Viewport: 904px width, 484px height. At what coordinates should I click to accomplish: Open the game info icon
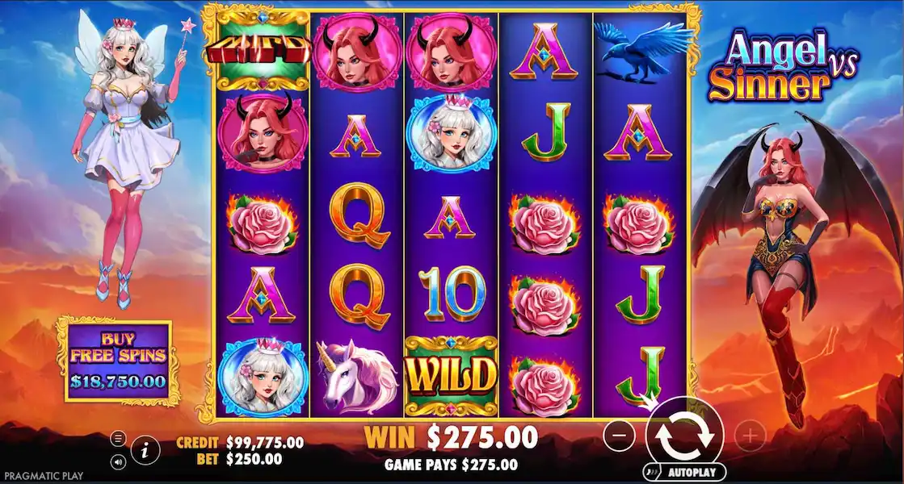(x=145, y=451)
